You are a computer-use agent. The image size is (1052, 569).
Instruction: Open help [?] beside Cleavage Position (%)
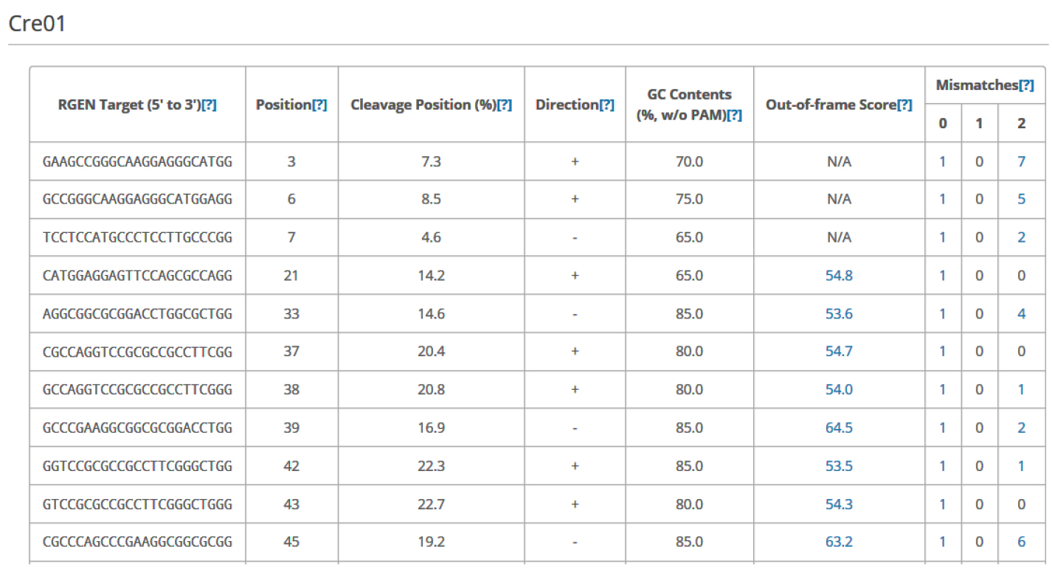505,105
